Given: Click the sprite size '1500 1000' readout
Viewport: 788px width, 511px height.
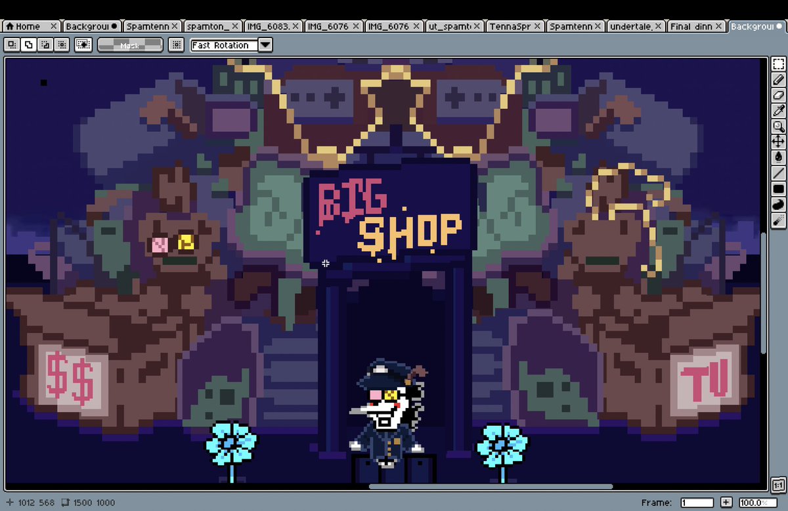Looking at the screenshot, I should pyautogui.click(x=96, y=502).
